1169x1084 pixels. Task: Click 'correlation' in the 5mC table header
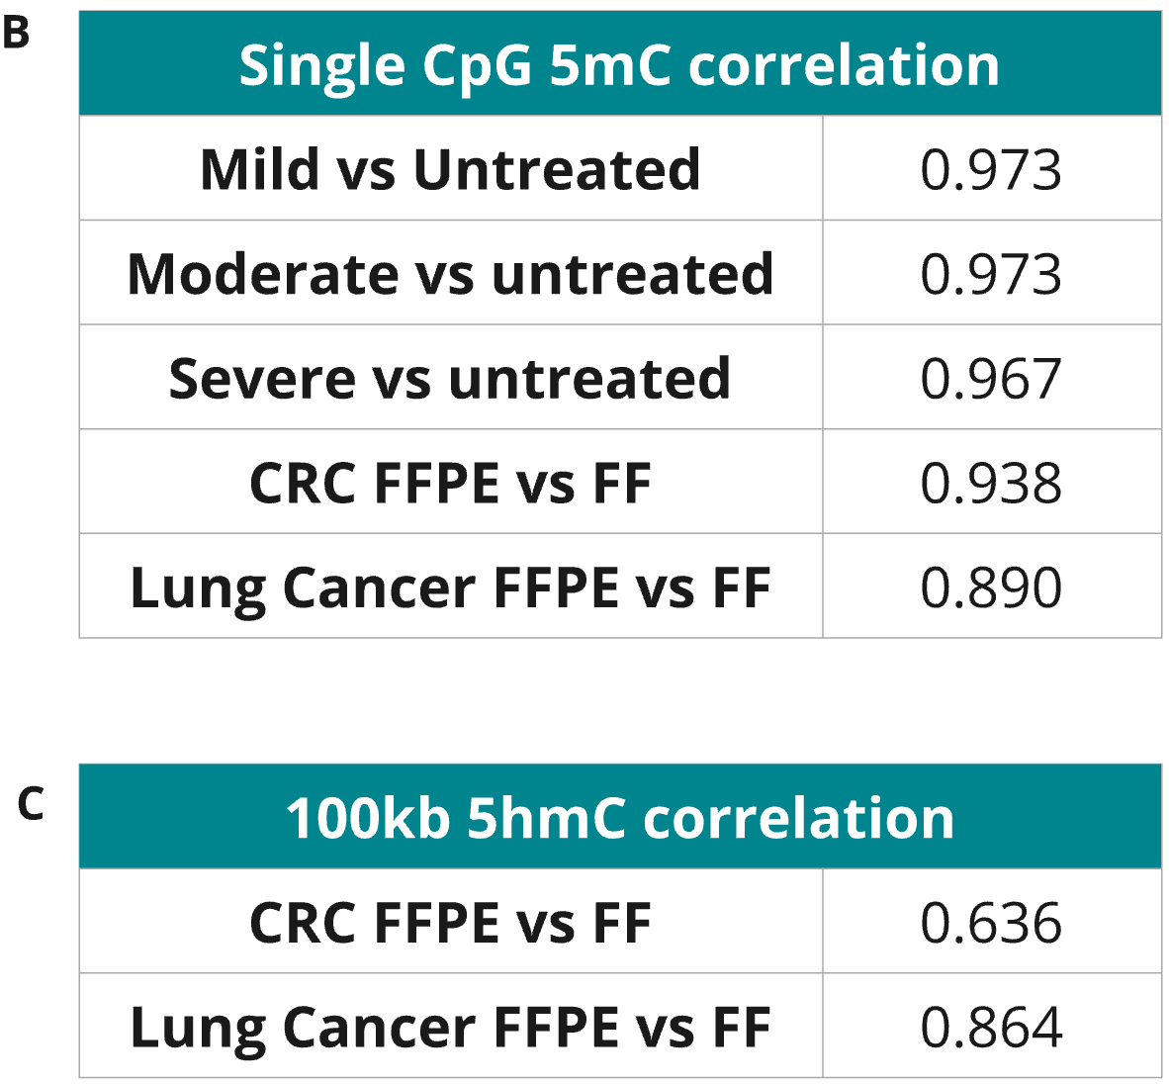[x=843, y=65]
